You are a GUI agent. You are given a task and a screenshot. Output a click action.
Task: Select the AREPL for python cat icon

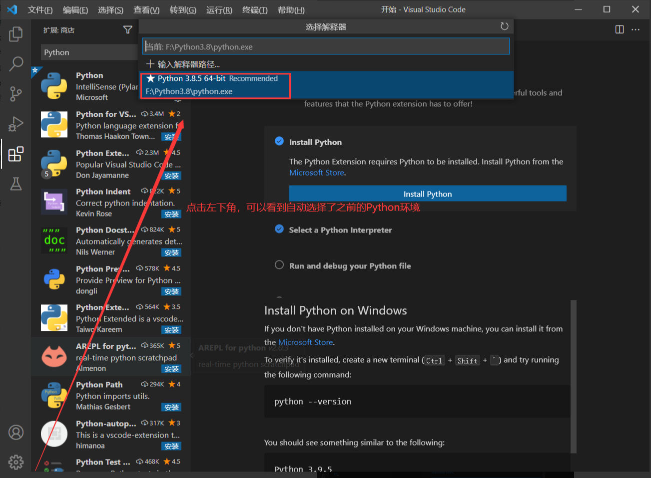[54, 357]
